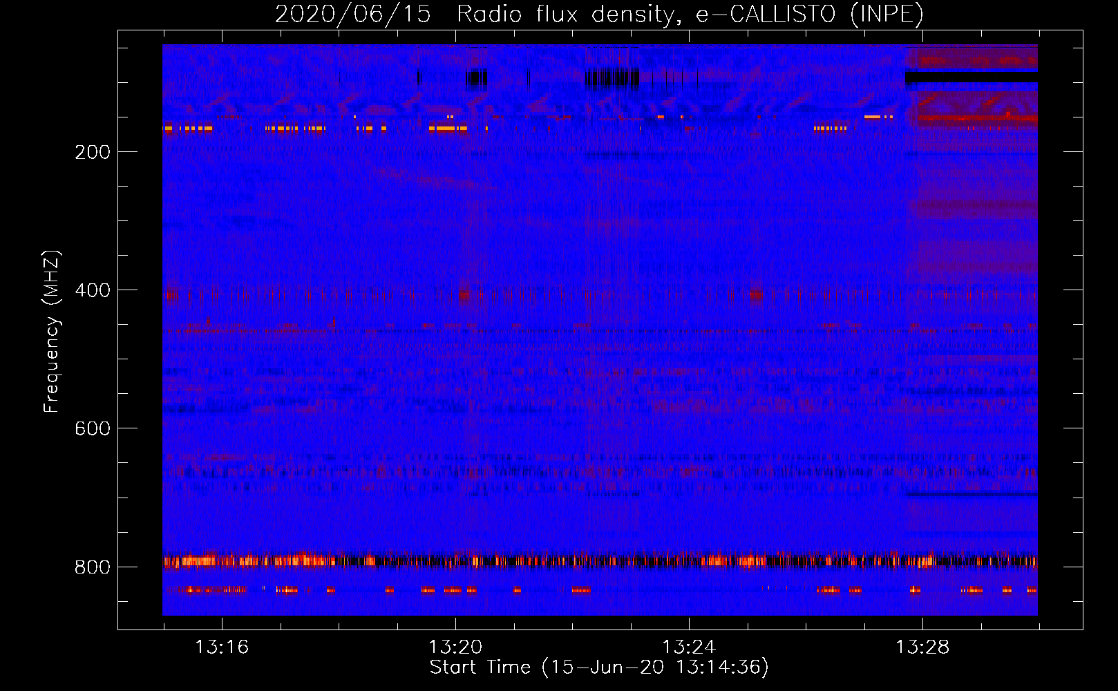Click the '13:24' time axis label

click(x=689, y=647)
